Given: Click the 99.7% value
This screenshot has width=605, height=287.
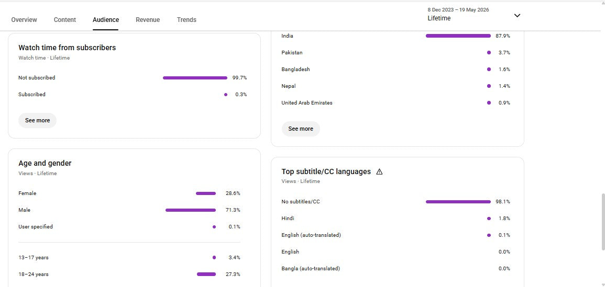Looking at the screenshot, I should (239, 78).
